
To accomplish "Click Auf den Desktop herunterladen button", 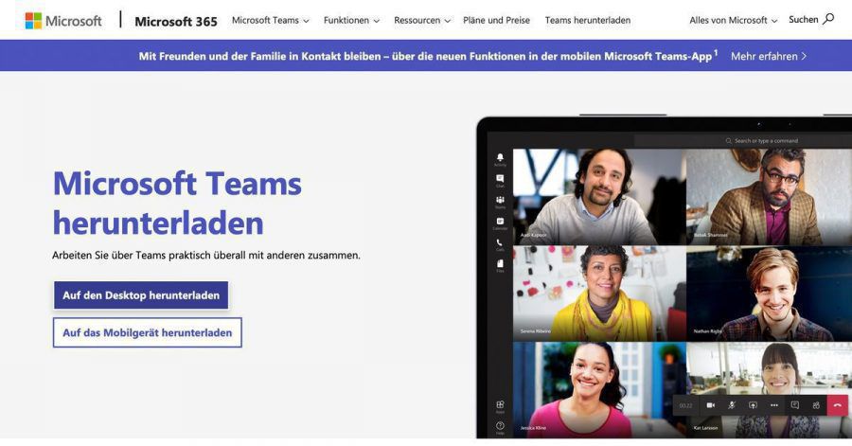I will tap(141, 295).
